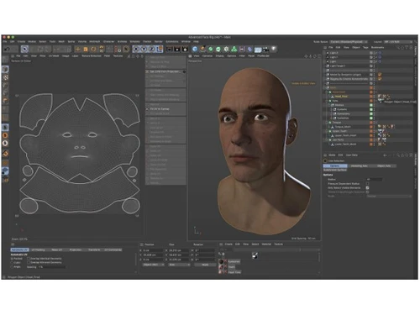
Task: Open the UV Mesh menu in UV editor
Action: tap(54, 56)
